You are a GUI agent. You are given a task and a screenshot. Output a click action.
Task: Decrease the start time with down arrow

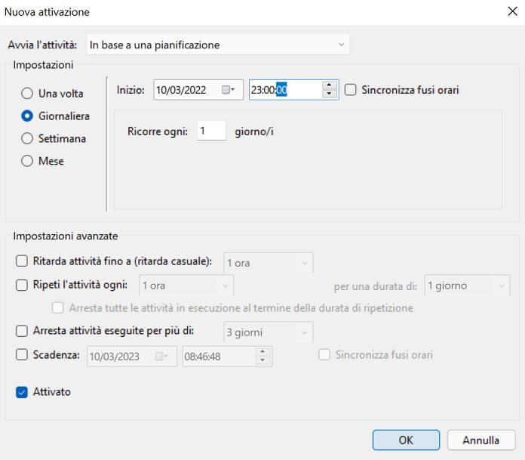(x=329, y=94)
